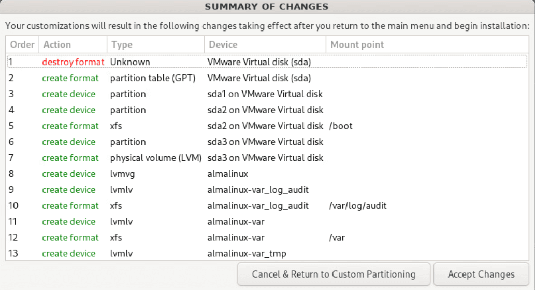Image resolution: width=535 pixels, height=290 pixels.
Task: Sort by the Action column header
Action: point(73,44)
